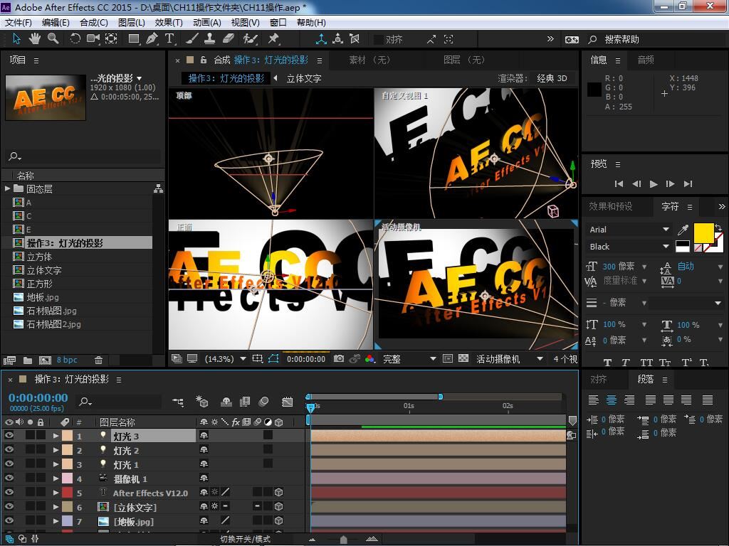Select 石材贴图.jpg in Project panel
The width and height of the screenshot is (729, 546).
pos(51,311)
